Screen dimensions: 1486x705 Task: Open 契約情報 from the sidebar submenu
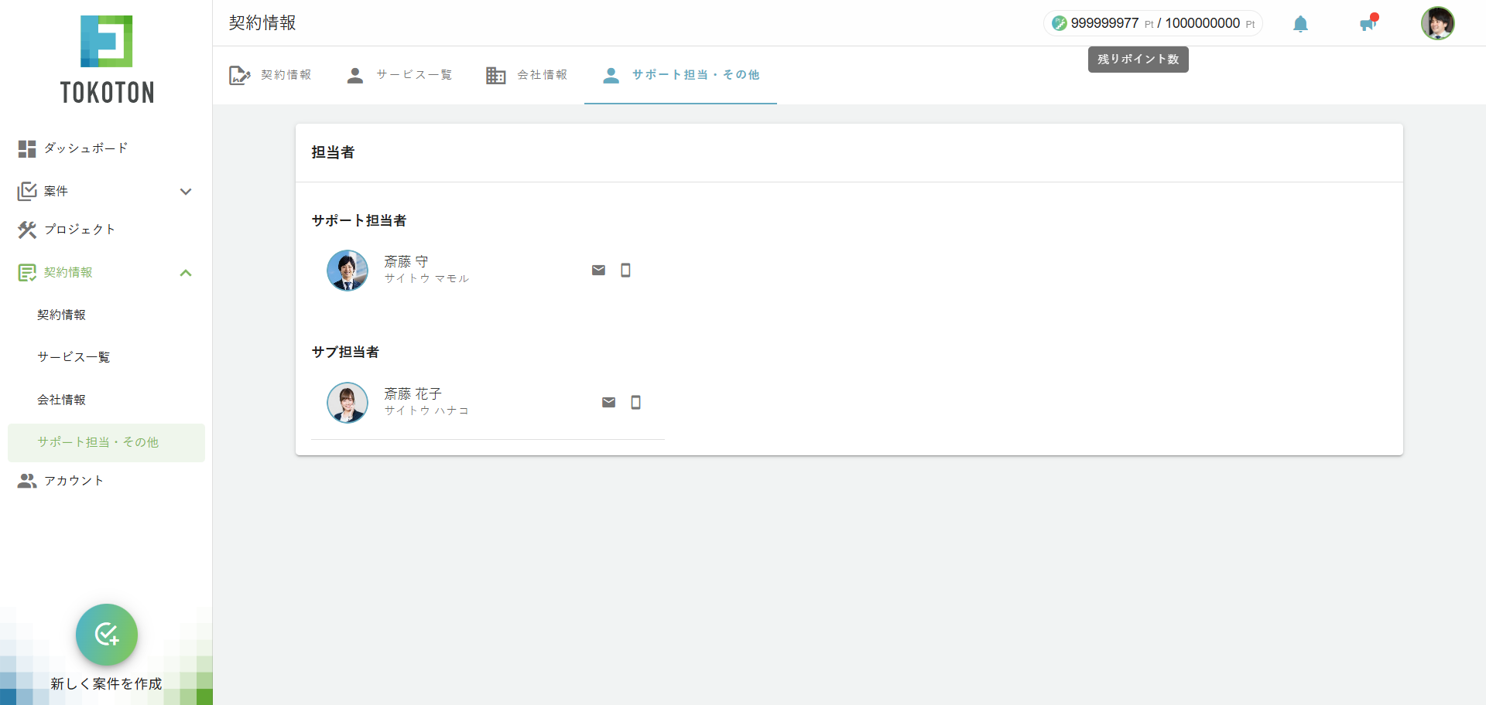coord(61,314)
